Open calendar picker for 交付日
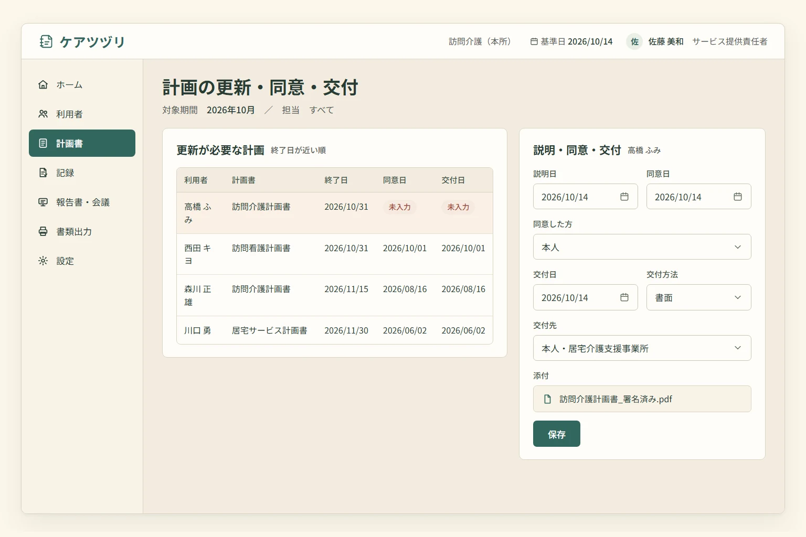 click(624, 297)
